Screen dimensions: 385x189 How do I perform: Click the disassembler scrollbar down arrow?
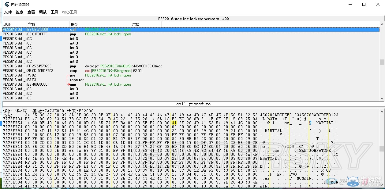pos(382,98)
